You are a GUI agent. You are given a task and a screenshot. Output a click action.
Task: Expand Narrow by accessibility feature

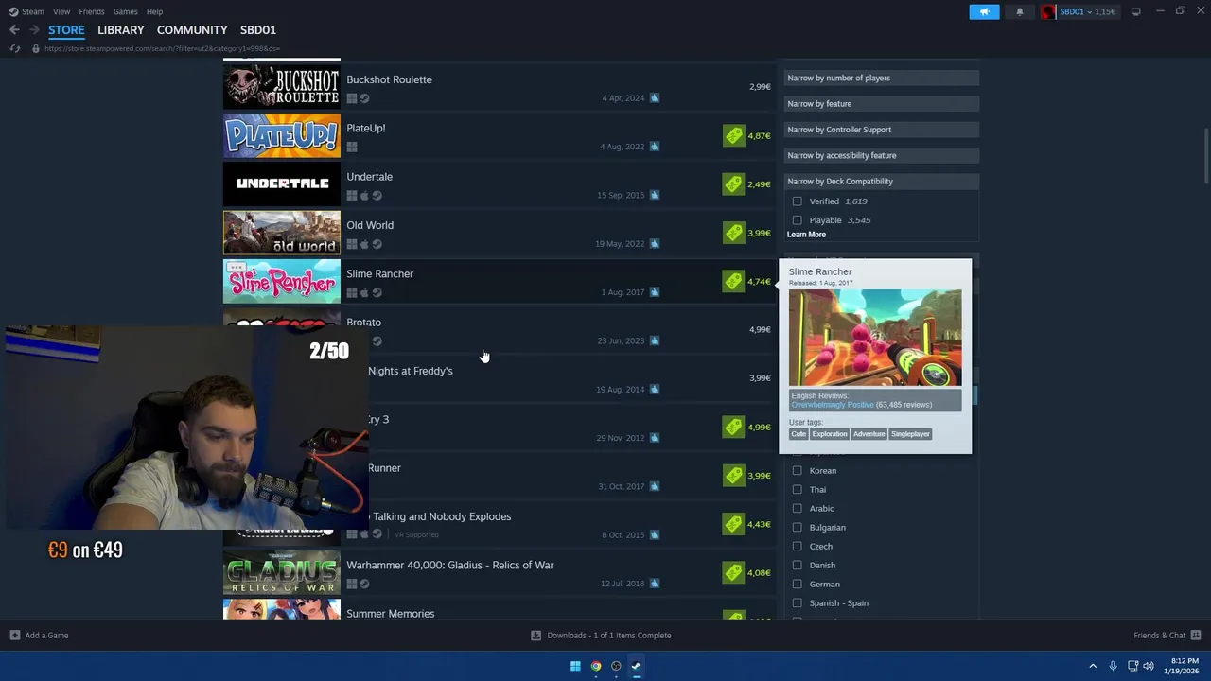click(x=880, y=155)
